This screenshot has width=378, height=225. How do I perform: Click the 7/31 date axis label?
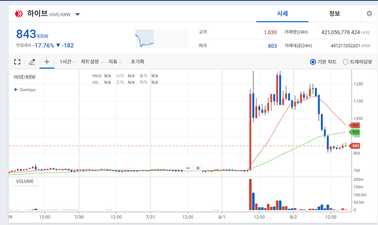coord(150,217)
